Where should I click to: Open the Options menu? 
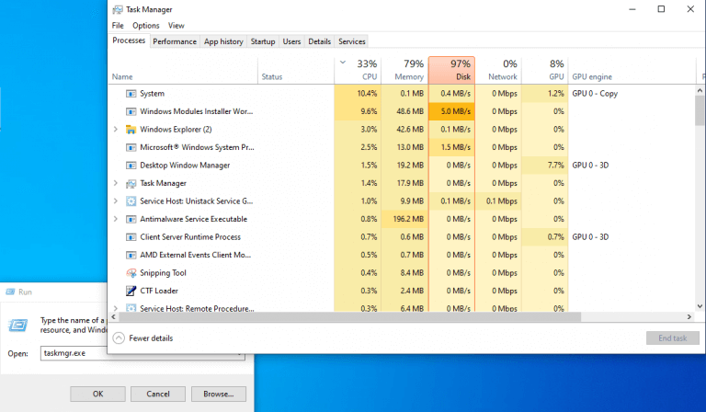146,26
